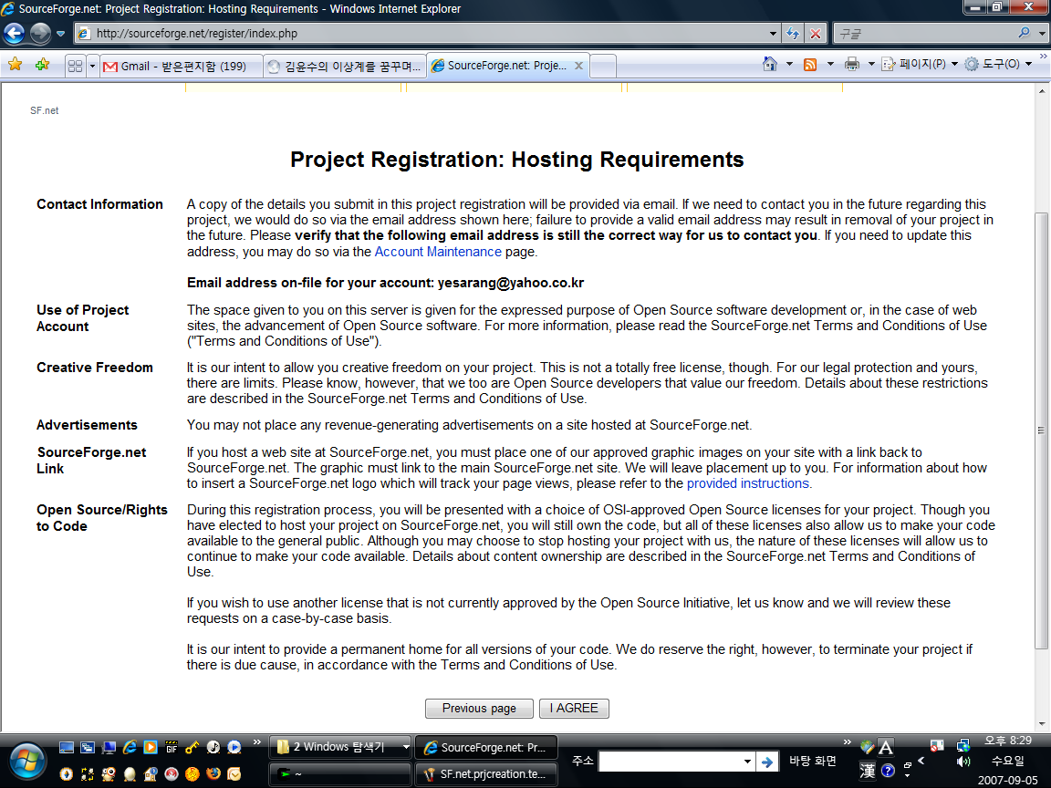Click the taskbar 주소 address input field
The width and height of the screenshot is (1051, 788).
[x=671, y=762]
